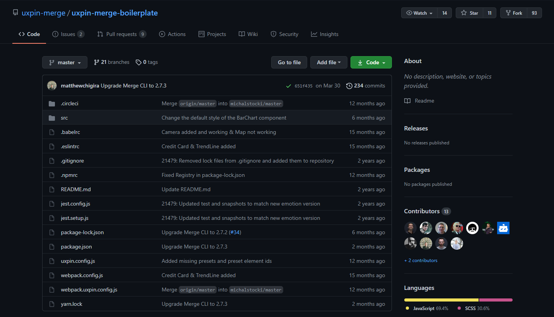Open the white-circle sunglasses contributor avatar

[x=472, y=228]
